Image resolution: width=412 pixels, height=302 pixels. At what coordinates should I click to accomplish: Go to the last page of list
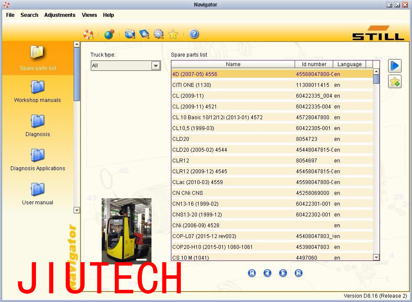[299, 273]
